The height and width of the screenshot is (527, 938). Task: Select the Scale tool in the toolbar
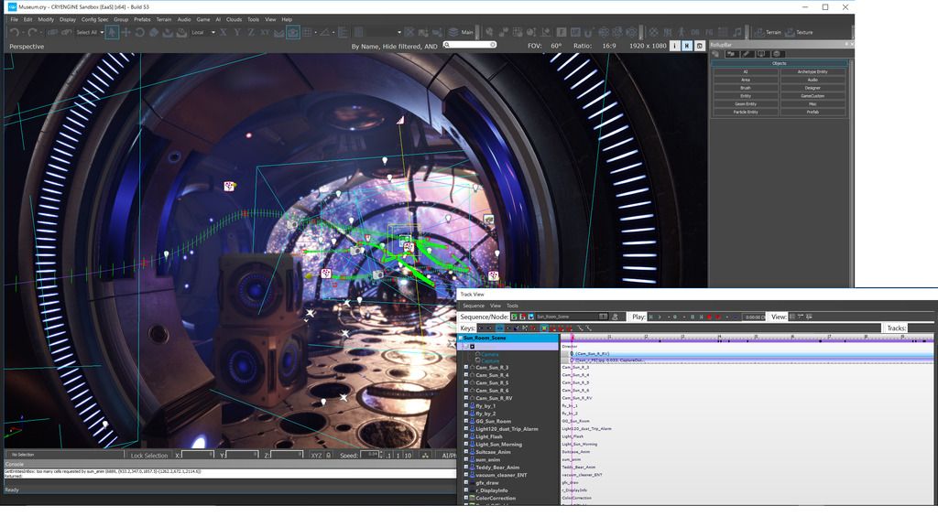tap(154, 32)
